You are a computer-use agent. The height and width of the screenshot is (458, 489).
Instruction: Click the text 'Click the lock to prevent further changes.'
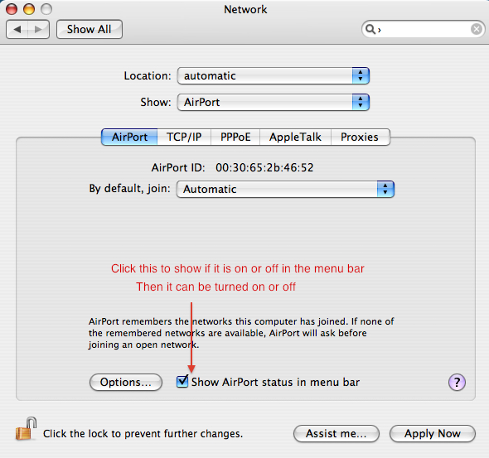(x=143, y=434)
